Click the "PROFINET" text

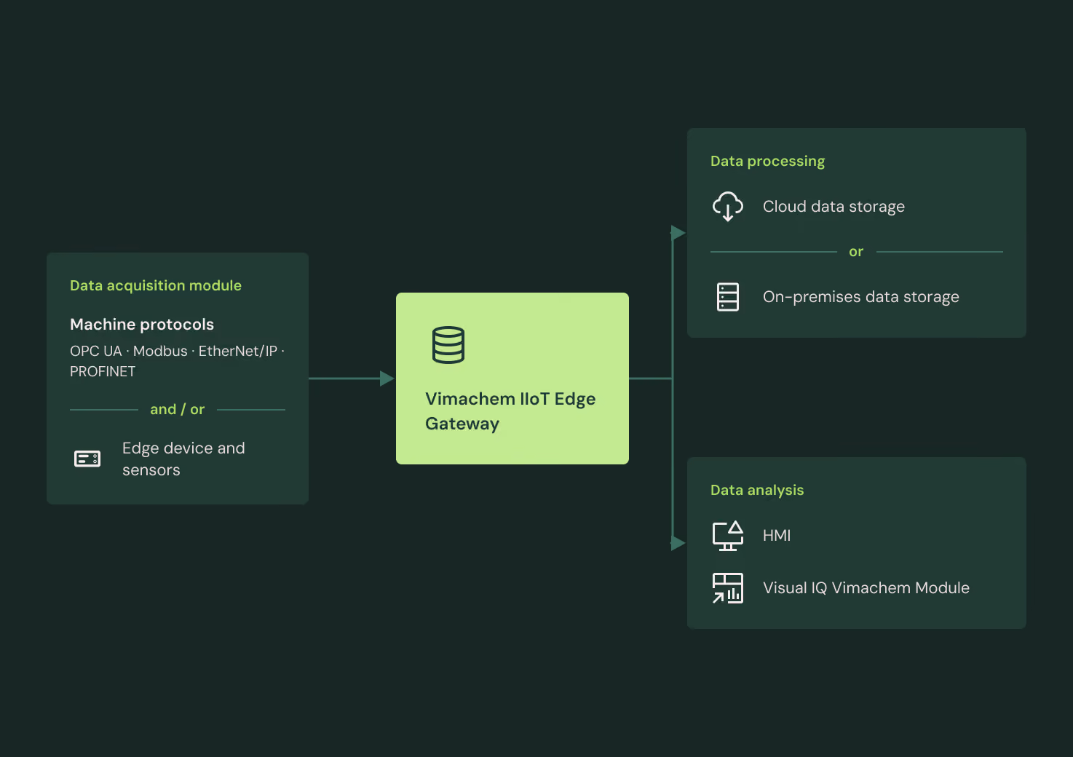point(103,371)
